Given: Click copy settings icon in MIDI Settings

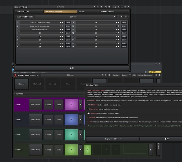Looking at the screenshot, I should (x=106, y=7).
